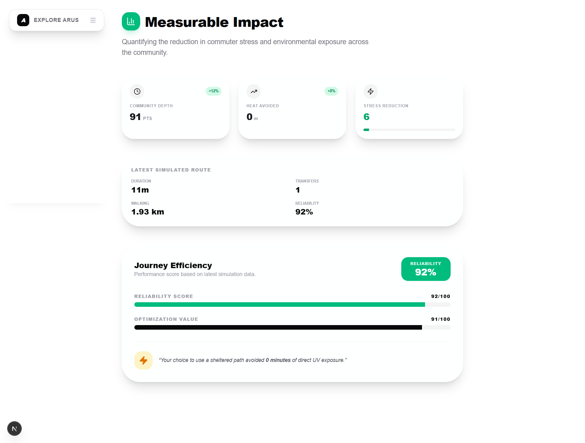The width and height of the screenshot is (585, 443).
Task: Click the +8% badge
Action: tap(331, 91)
